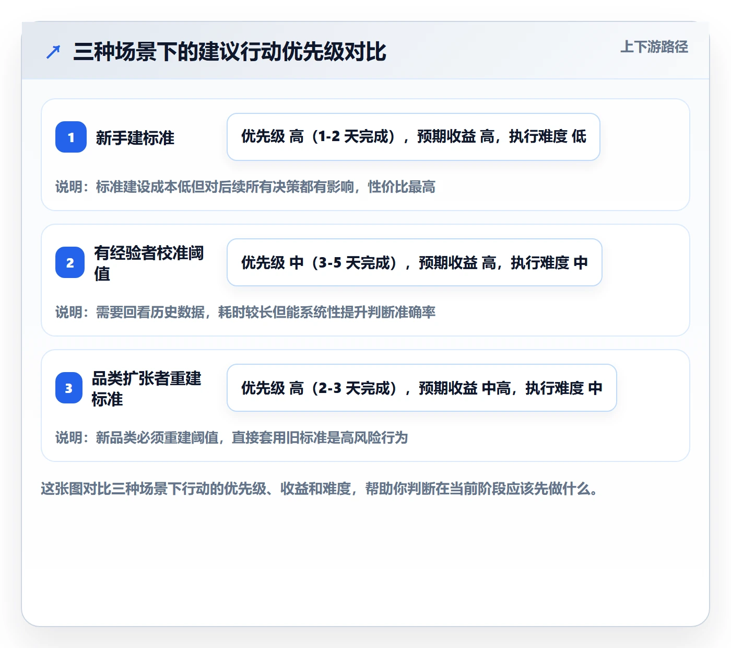
Task: Click the note about 需要回看历史数据
Action: tap(245, 312)
